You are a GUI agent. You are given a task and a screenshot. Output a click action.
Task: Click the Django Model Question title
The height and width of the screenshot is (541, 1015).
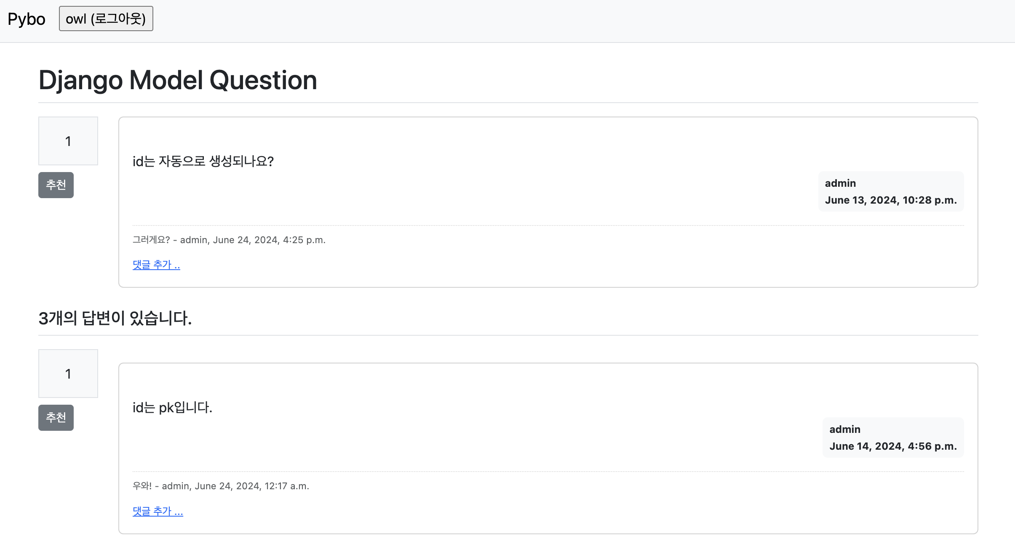pos(178,80)
